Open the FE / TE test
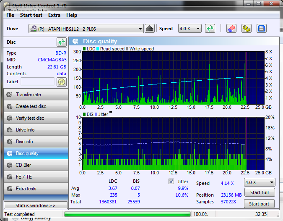Image resolution: width=283 pixels, height=221 pixels. [x=36, y=177]
